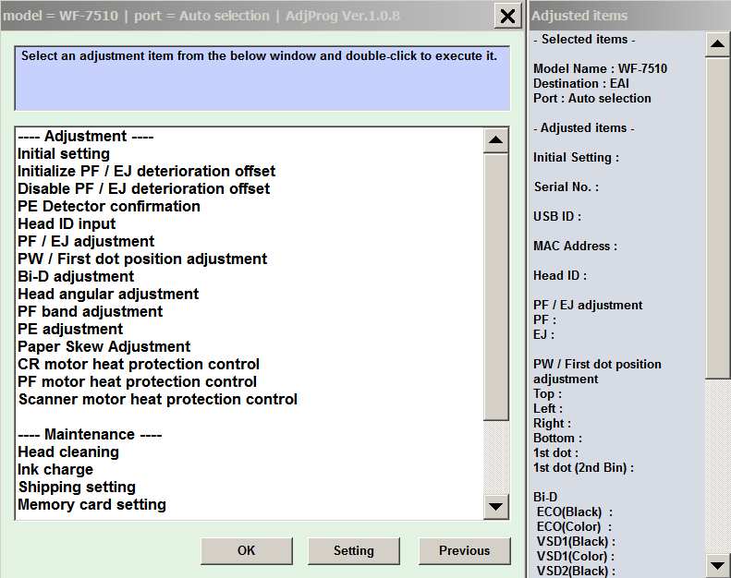Click Initial Setting entry in Adjusted items panel
This screenshot has height=578, width=731.
(576, 157)
